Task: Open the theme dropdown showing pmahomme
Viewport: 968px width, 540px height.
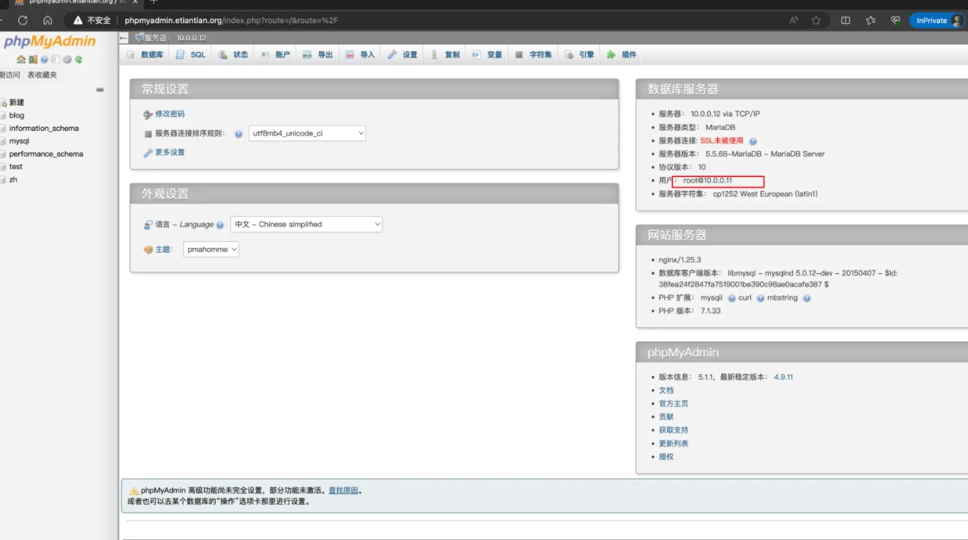Action: pyautogui.click(x=211, y=249)
